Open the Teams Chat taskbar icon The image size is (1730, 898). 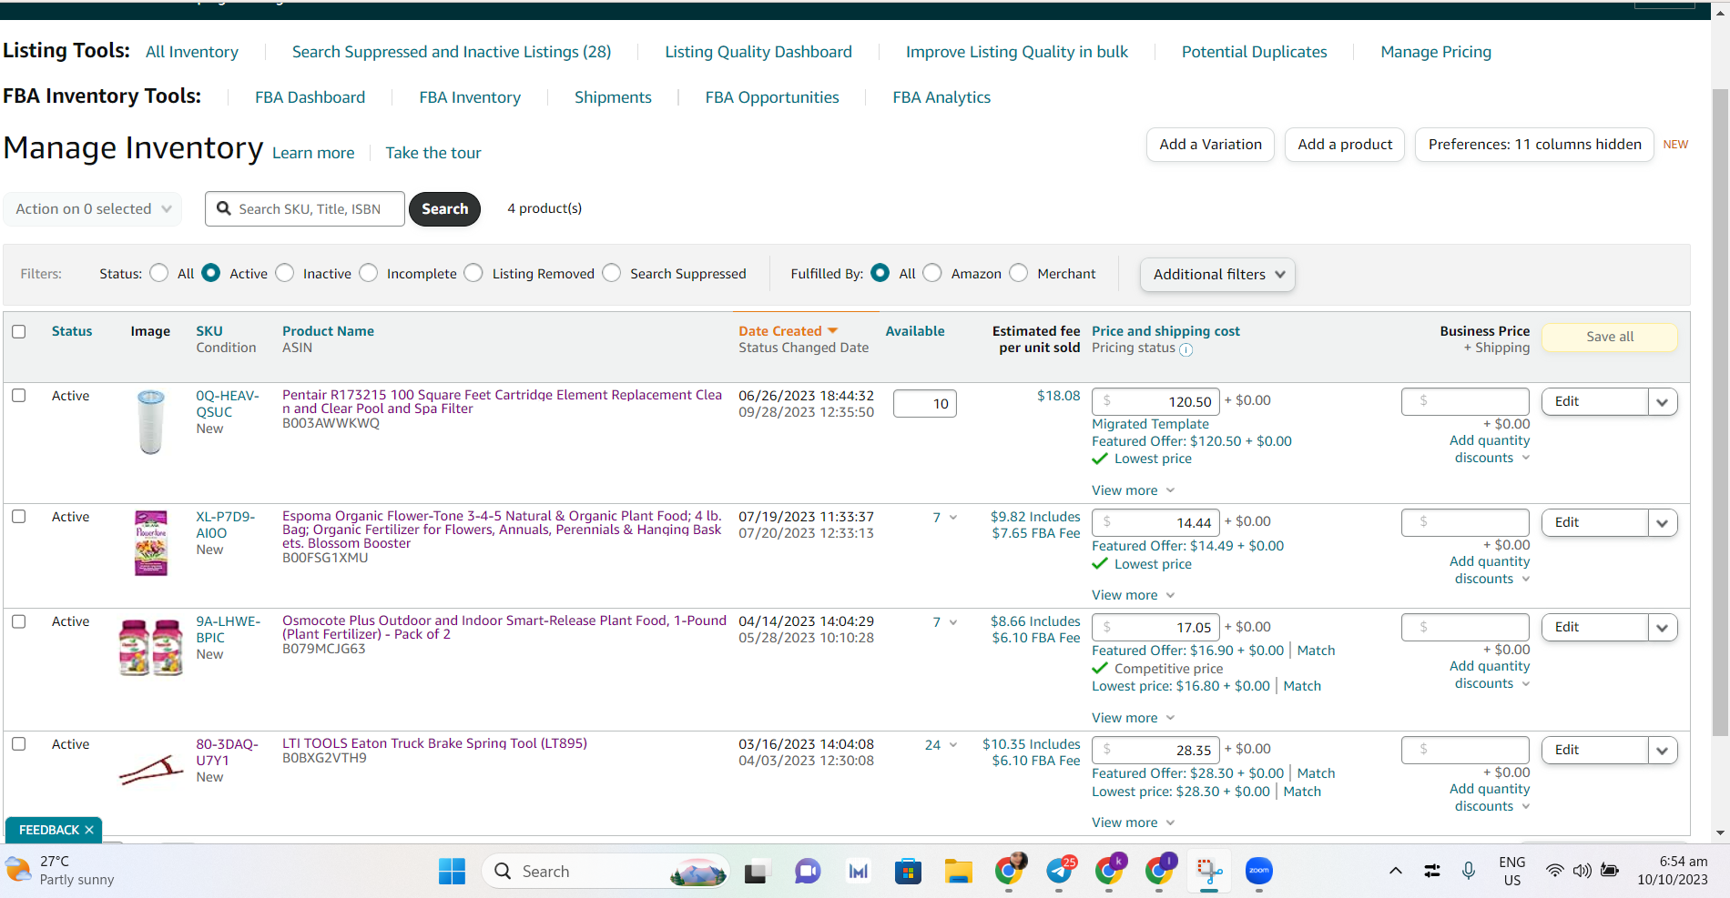[807, 872]
